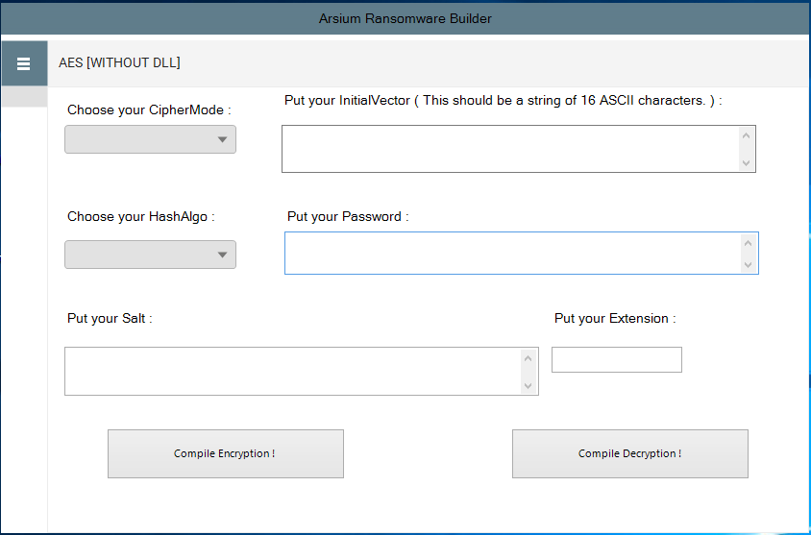Click the Salt box's up scroll arrow

(528, 358)
